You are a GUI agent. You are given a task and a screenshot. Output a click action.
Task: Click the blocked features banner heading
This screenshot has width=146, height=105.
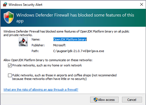75,18
